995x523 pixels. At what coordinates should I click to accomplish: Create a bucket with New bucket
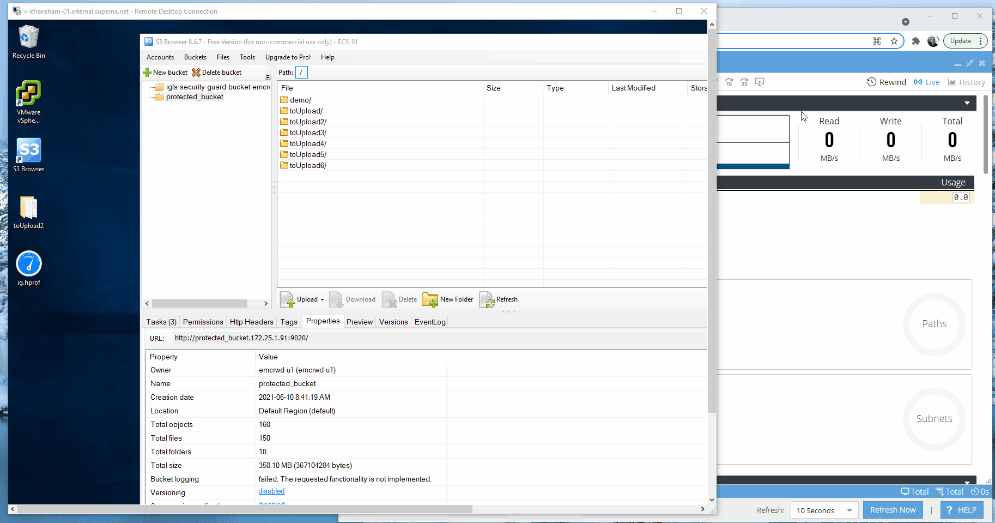(165, 73)
